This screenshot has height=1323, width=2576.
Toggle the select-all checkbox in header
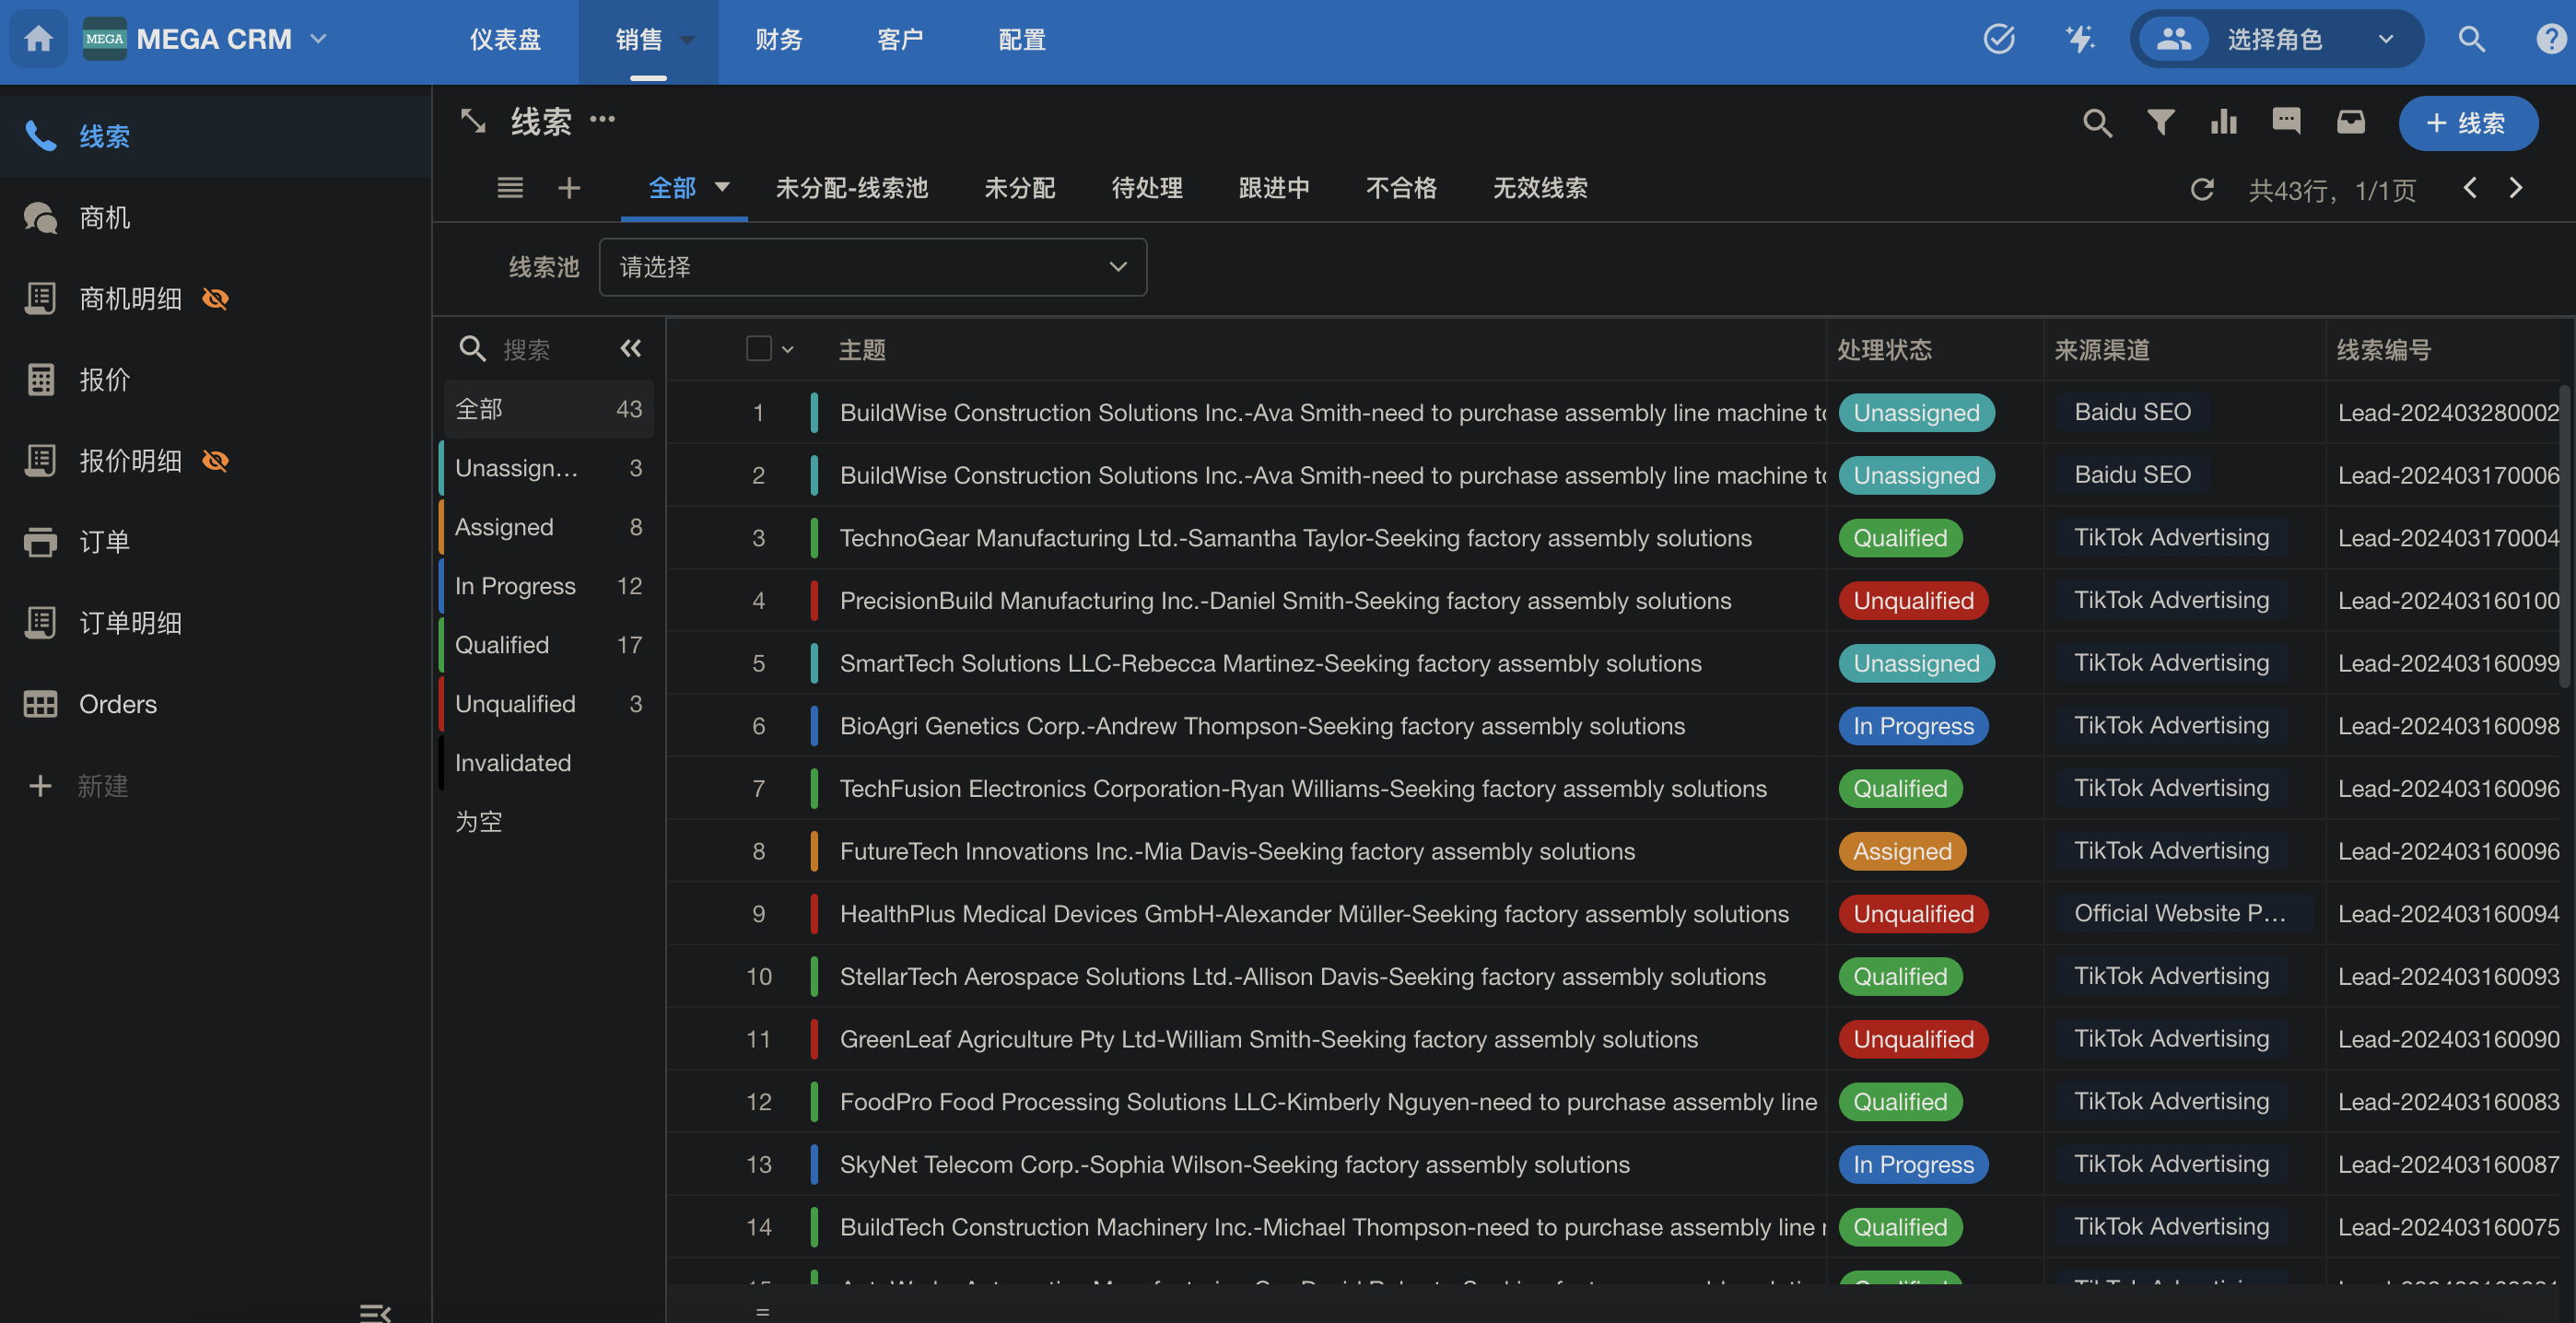coord(758,348)
